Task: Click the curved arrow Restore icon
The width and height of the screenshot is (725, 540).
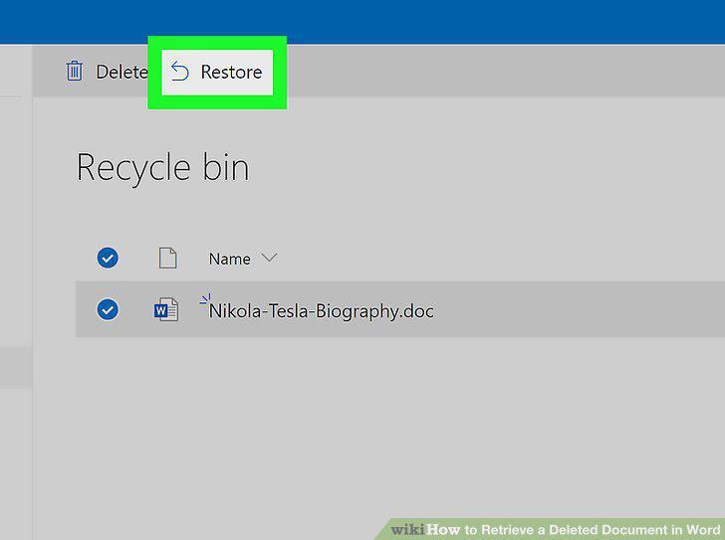Action: point(179,72)
